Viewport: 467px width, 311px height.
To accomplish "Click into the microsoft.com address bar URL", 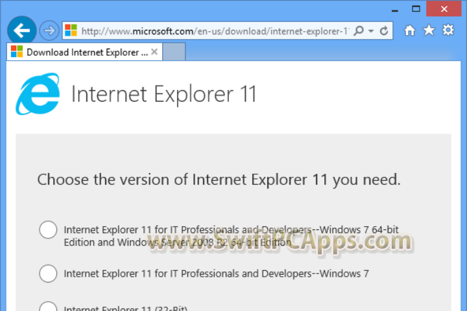I will (x=215, y=31).
